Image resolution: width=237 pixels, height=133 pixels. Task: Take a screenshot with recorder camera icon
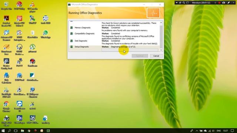coord(224,3)
